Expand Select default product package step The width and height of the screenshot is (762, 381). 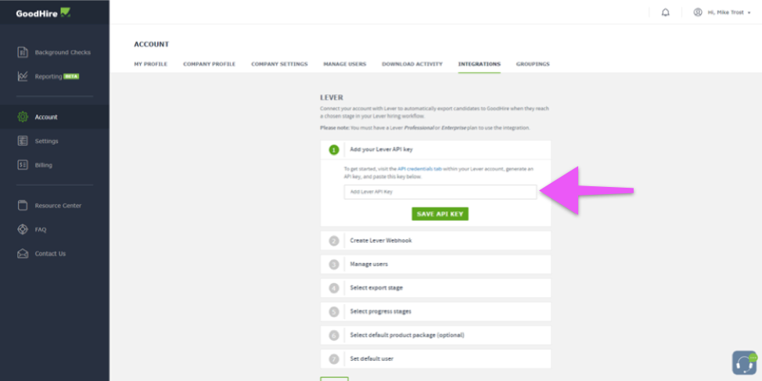[436, 336]
